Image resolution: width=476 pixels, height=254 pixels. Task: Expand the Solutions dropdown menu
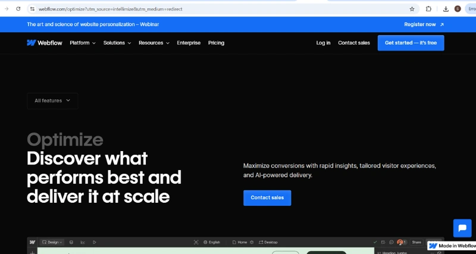tap(117, 43)
